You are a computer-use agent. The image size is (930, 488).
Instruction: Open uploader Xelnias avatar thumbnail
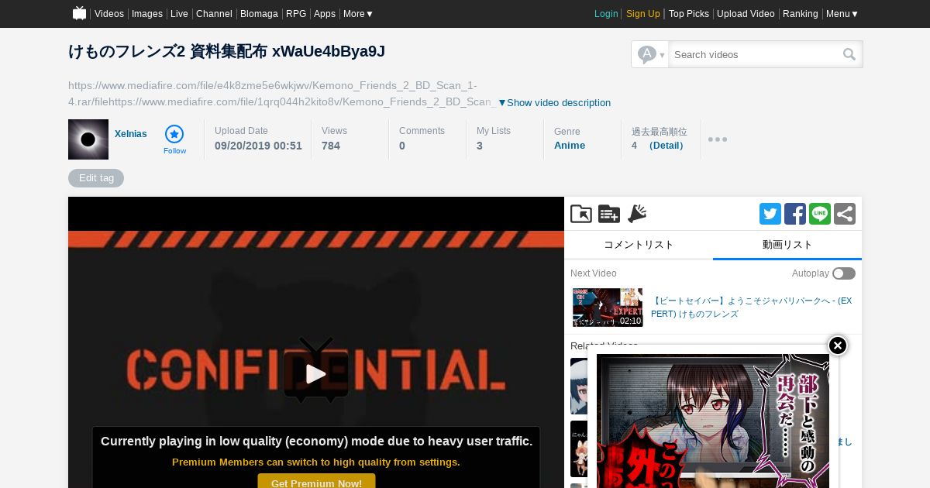[88, 139]
